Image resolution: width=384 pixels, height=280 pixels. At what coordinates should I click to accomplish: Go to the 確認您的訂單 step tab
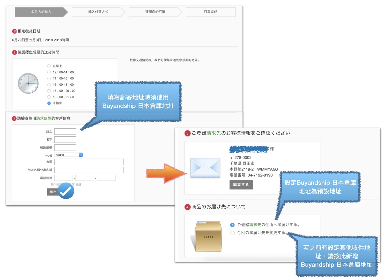click(155, 12)
